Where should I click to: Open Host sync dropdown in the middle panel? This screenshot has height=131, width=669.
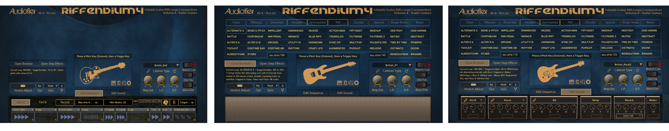(270, 85)
